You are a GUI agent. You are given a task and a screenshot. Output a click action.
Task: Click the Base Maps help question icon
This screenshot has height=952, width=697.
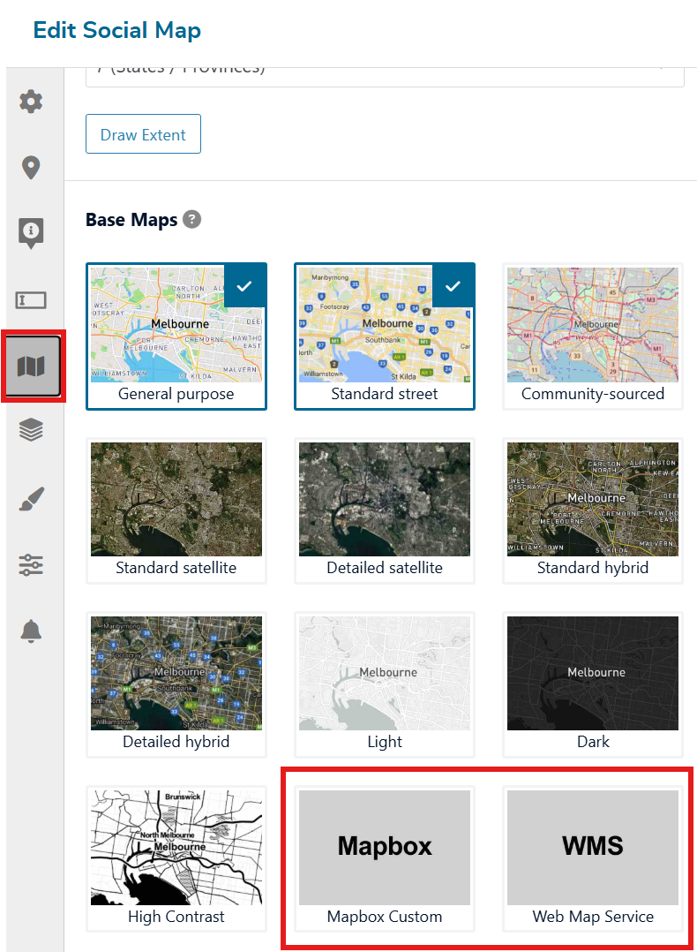[x=191, y=220]
